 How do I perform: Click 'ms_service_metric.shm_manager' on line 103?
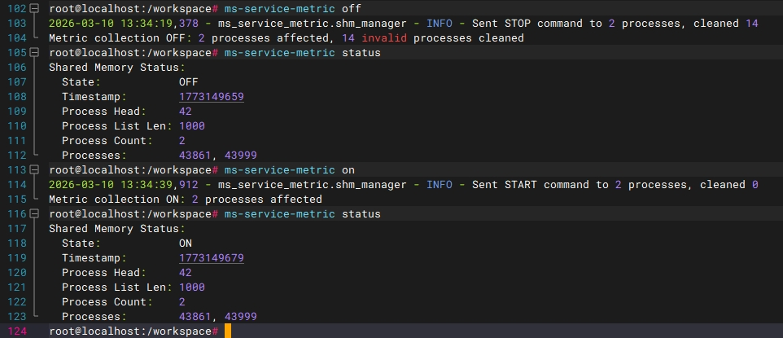pyautogui.click(x=312, y=23)
